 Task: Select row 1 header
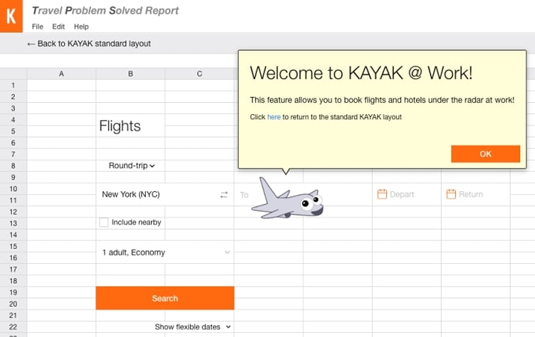[13, 85]
